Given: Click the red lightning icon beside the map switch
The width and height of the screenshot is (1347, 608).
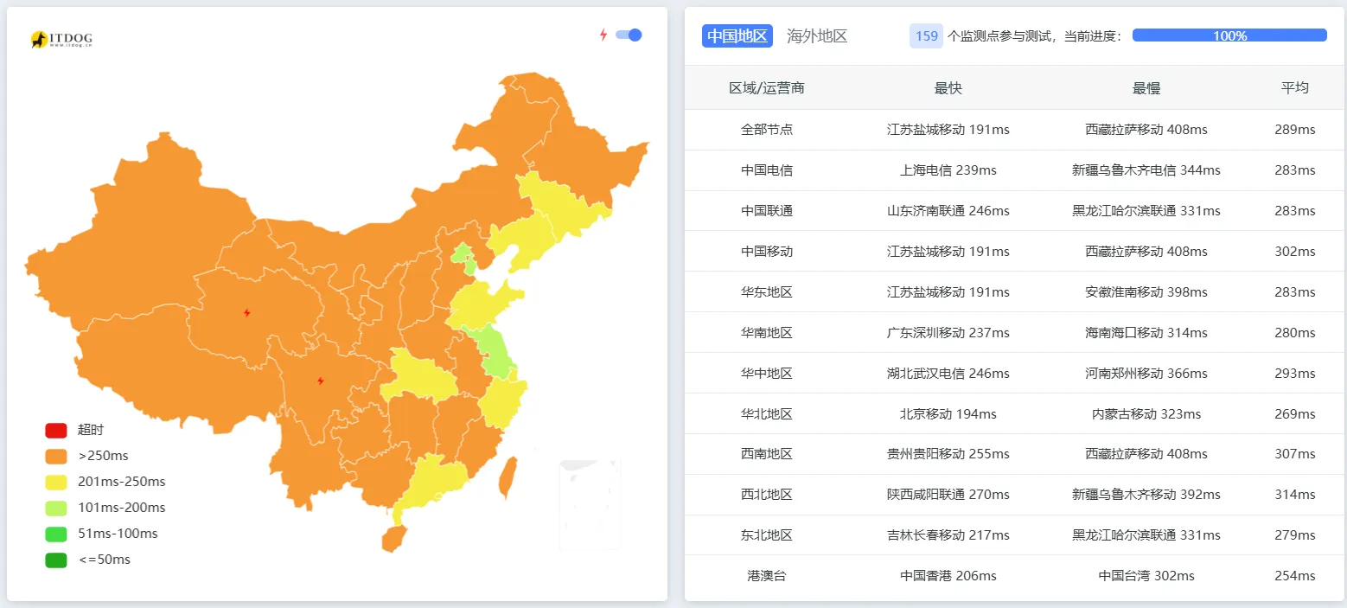Looking at the screenshot, I should 603,35.
